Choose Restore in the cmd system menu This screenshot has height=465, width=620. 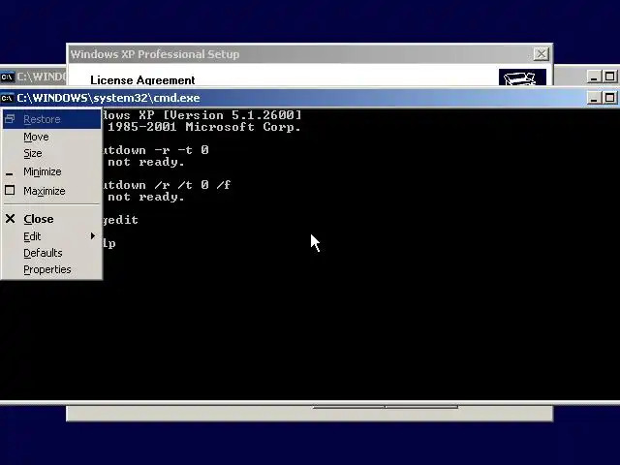point(51,119)
